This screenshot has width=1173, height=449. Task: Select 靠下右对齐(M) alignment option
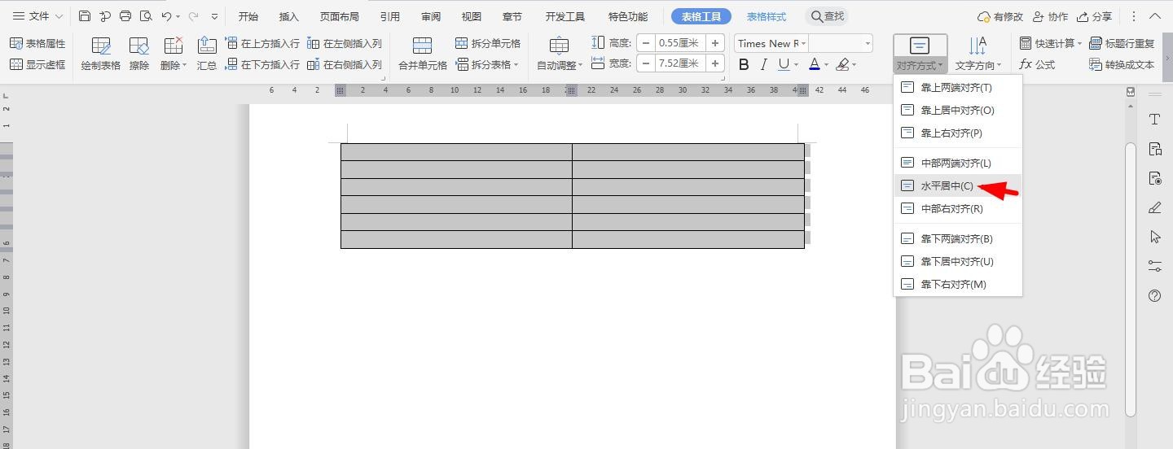[x=958, y=284]
